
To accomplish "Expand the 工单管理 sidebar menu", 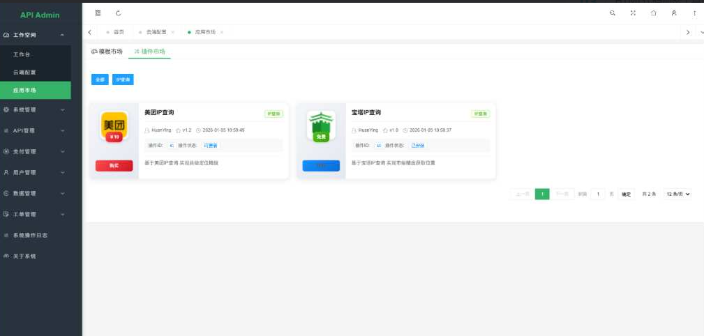I will click(x=62, y=215).
